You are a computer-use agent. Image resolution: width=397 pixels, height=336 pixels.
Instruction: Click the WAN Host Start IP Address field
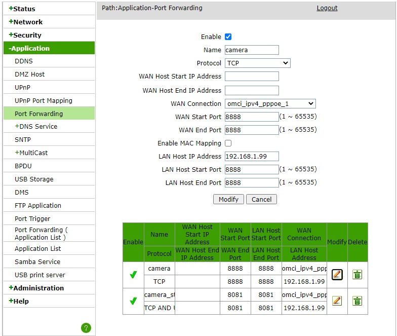pos(252,76)
